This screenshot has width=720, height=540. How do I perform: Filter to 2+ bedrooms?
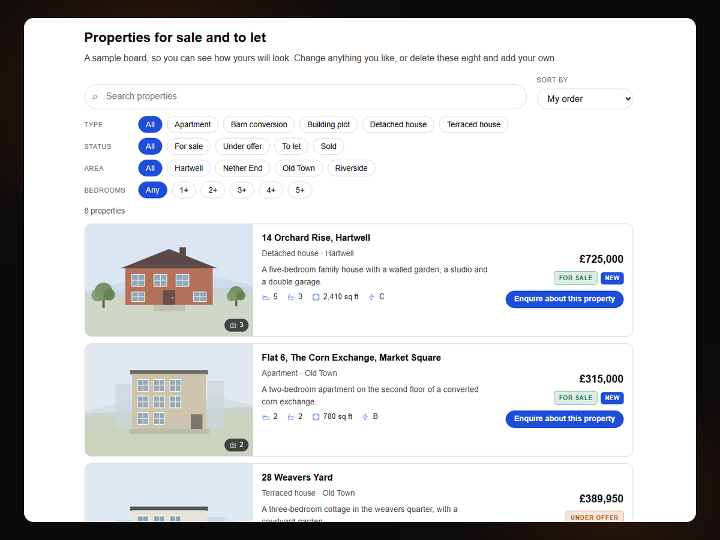213,190
